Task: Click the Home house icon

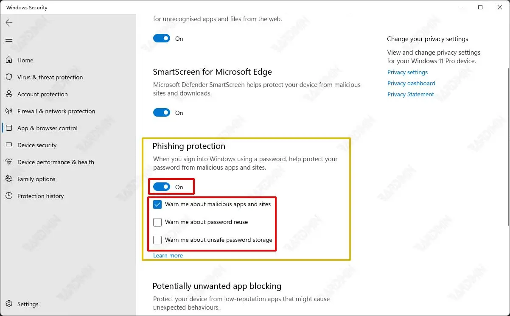Action: click(9, 60)
